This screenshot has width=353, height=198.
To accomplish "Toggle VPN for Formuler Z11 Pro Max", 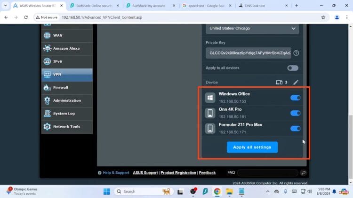I will pos(296,129).
